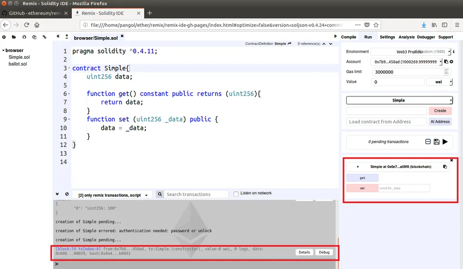Enable Listen on network checkbox
Screen dimensions: 463x269
(236, 194)
